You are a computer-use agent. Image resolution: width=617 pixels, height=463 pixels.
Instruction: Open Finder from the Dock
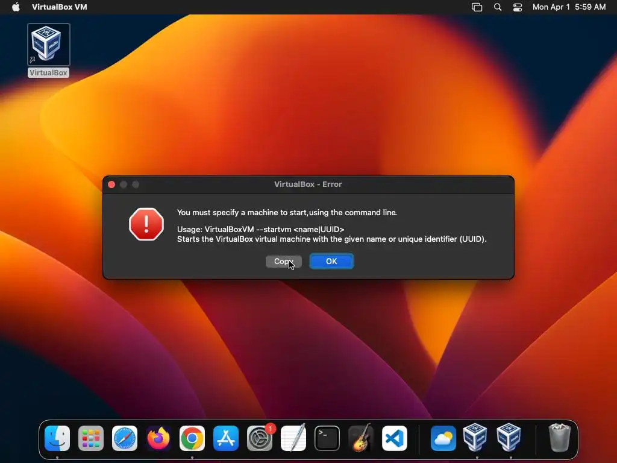pyautogui.click(x=57, y=438)
